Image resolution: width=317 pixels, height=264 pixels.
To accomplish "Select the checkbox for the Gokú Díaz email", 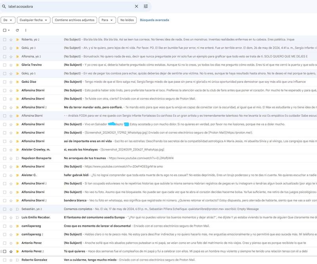I will pyautogui.click(x=4, y=82).
